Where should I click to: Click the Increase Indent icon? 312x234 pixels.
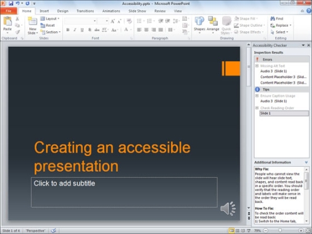pos(168,21)
